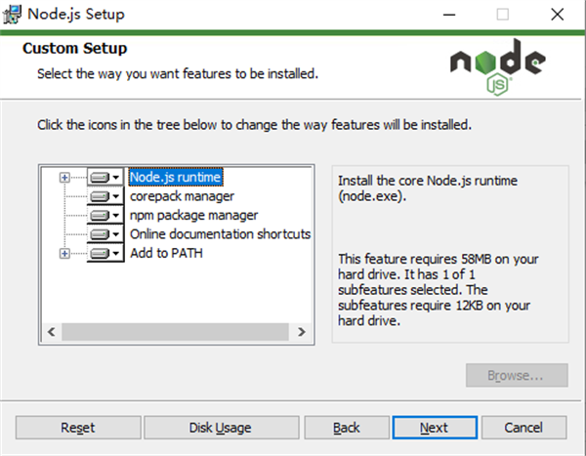
Task: Select the corepack manager tree item
Action: tap(182, 196)
